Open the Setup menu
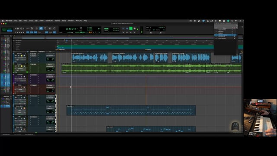 click(x=64, y=21)
